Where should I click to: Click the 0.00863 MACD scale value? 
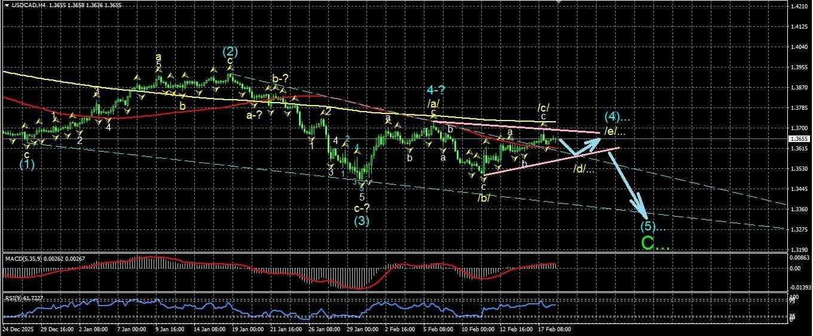coord(799,257)
